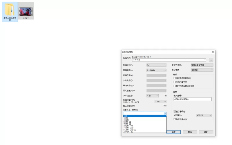The width and height of the screenshot is (232, 145).
Task: Click the 取消 cancel button
Action: coord(190,132)
